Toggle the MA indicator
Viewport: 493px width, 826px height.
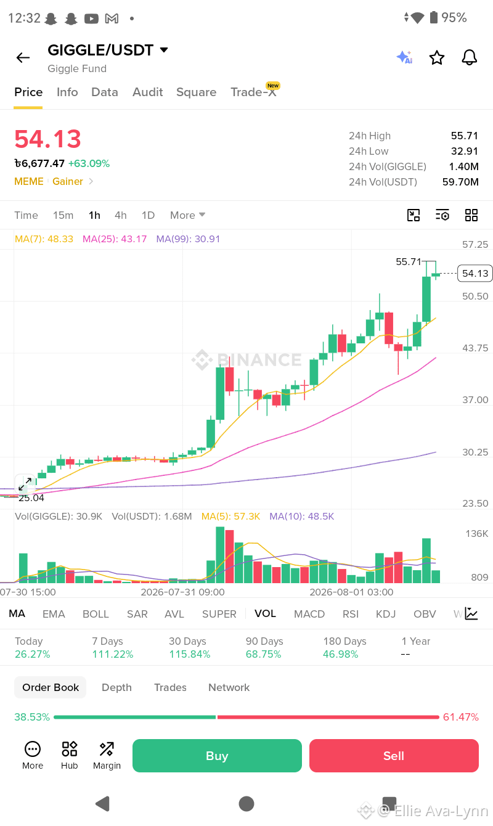click(17, 613)
